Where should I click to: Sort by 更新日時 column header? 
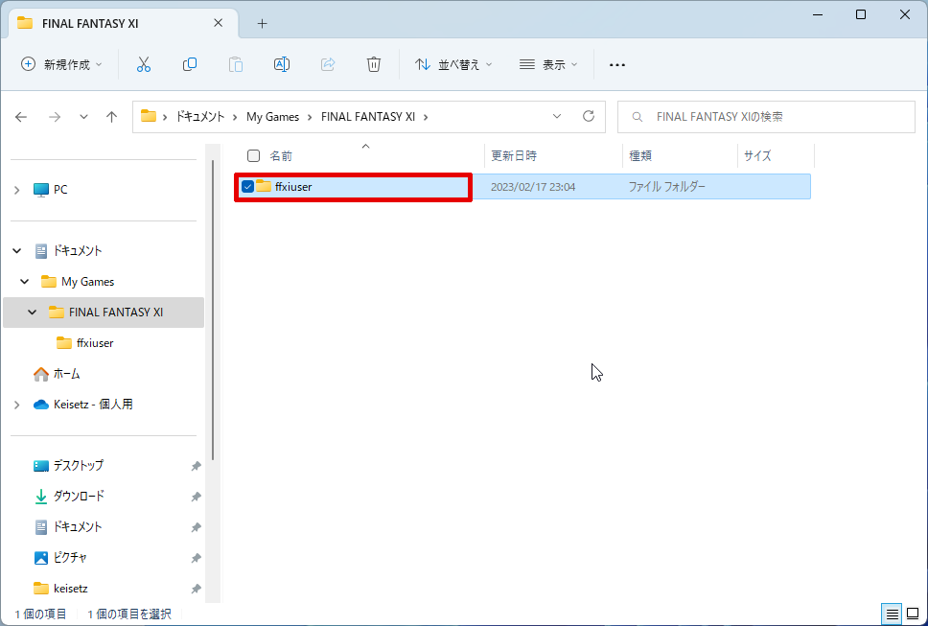pos(553,155)
